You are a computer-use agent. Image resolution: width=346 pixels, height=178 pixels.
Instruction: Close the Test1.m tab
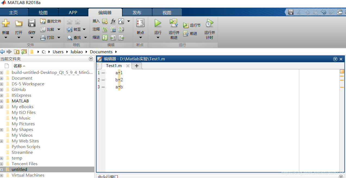[128, 66]
